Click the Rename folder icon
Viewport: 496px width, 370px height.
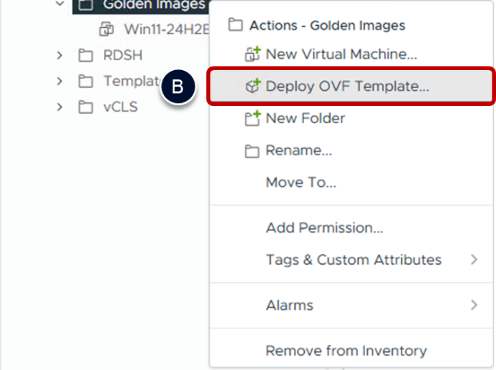click(x=253, y=151)
